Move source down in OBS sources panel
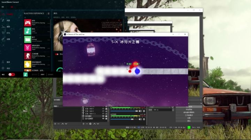The image size is (251, 140). click(x=98, y=124)
